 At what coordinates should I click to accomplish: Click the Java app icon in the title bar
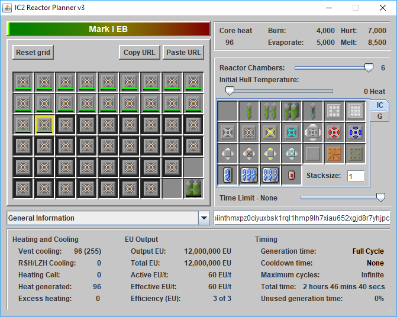tap(7, 8)
